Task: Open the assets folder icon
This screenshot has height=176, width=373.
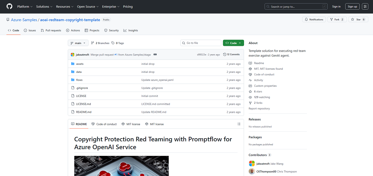Action: coord(73,64)
